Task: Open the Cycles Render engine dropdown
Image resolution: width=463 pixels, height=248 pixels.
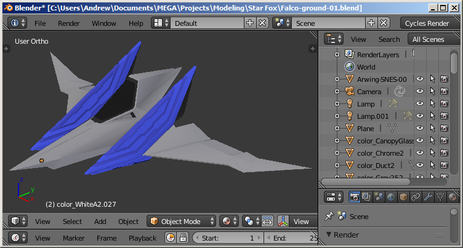Action: point(430,23)
